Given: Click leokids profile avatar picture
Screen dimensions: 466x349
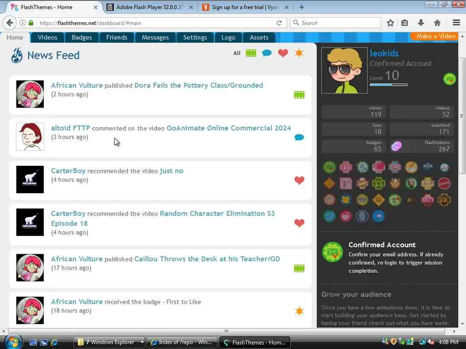Looking at the screenshot, I should [x=344, y=70].
